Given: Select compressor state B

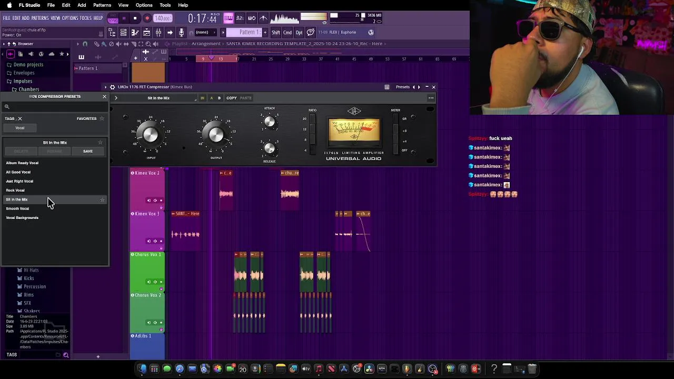Looking at the screenshot, I should tap(220, 98).
